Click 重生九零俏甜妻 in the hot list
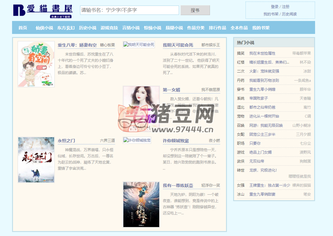 (262, 194)
